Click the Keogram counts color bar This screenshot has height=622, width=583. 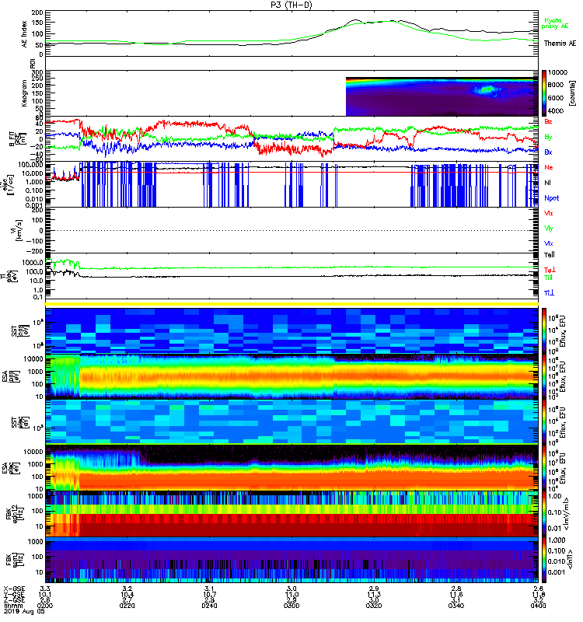coord(545,93)
